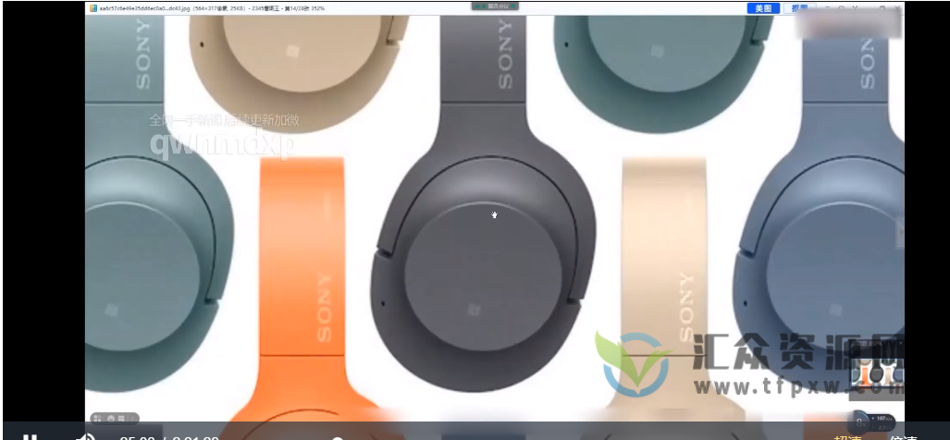Viewport: 950px width, 440px height.
Task: Click the blue 美图 button
Action: [x=763, y=8]
